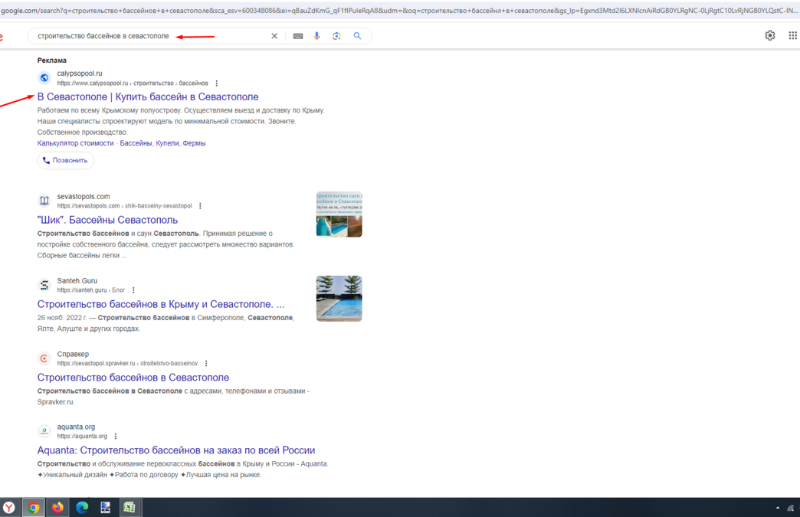Screen dimensions: 800x517
Task: Click the Справкер site favicon
Action: (44, 358)
